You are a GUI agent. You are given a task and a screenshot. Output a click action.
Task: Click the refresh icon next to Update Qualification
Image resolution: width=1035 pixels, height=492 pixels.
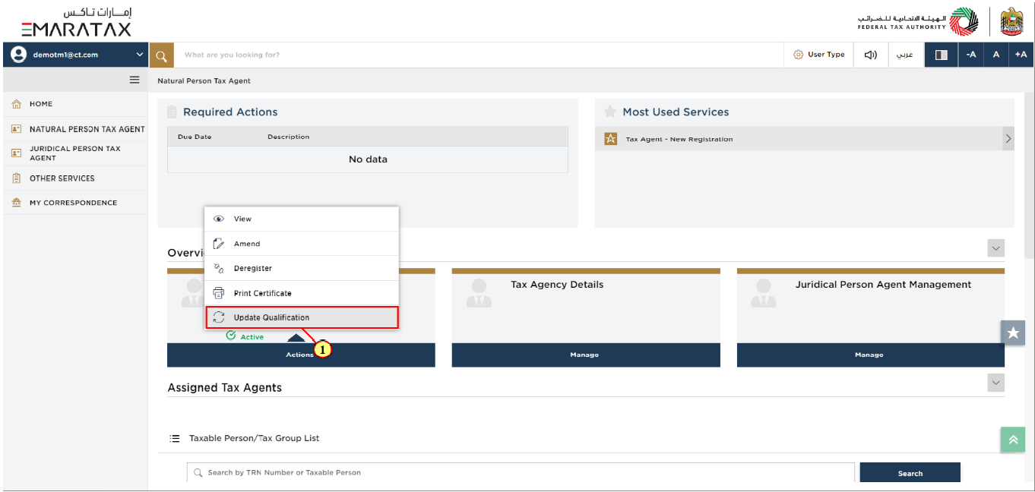(219, 317)
